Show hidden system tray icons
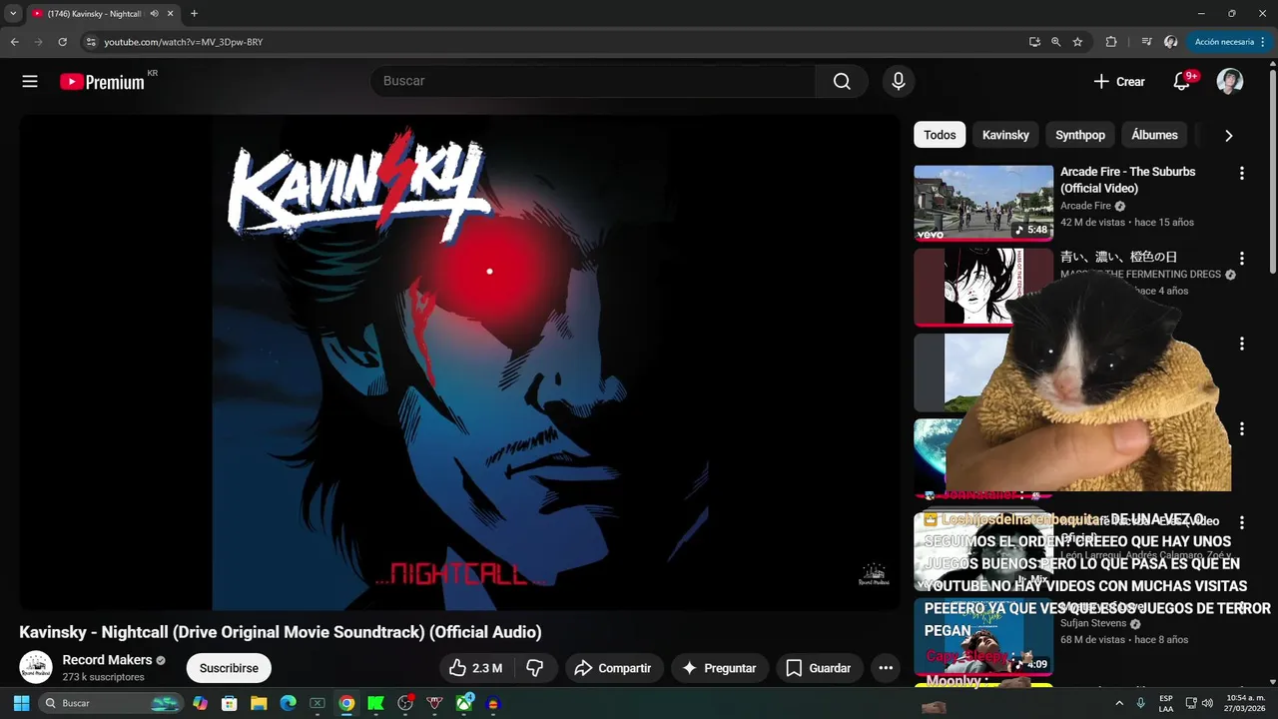The image size is (1278, 719). click(x=1119, y=703)
